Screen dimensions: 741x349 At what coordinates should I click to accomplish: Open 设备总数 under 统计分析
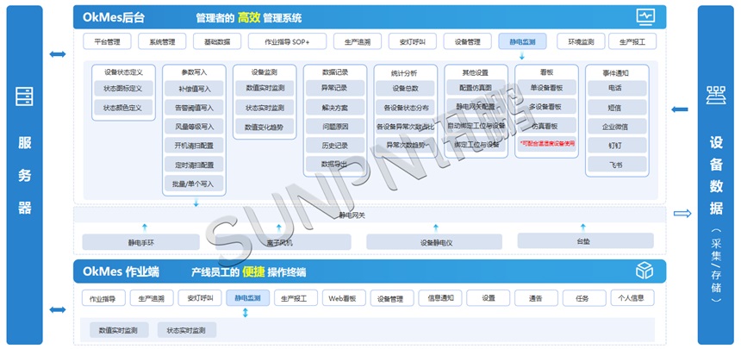[406, 89]
